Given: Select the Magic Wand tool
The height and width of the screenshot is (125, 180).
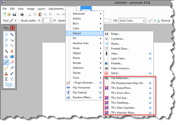Looking at the screenshot, I should tap(6, 51).
